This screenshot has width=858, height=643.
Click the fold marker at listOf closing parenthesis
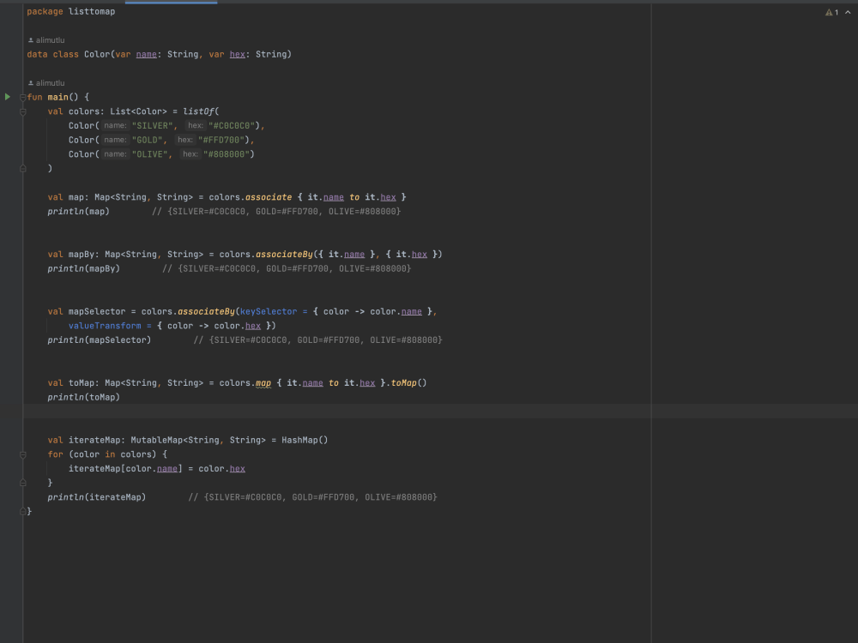[23, 168]
